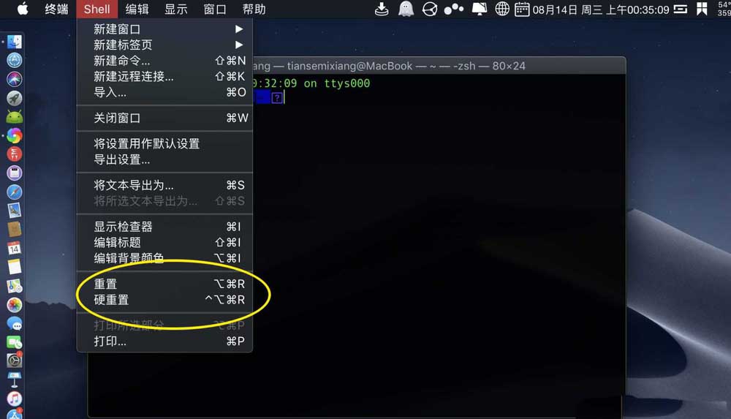731x419 pixels.
Task: Expand the 新建标签页 submenu arrow
Action: coord(239,45)
